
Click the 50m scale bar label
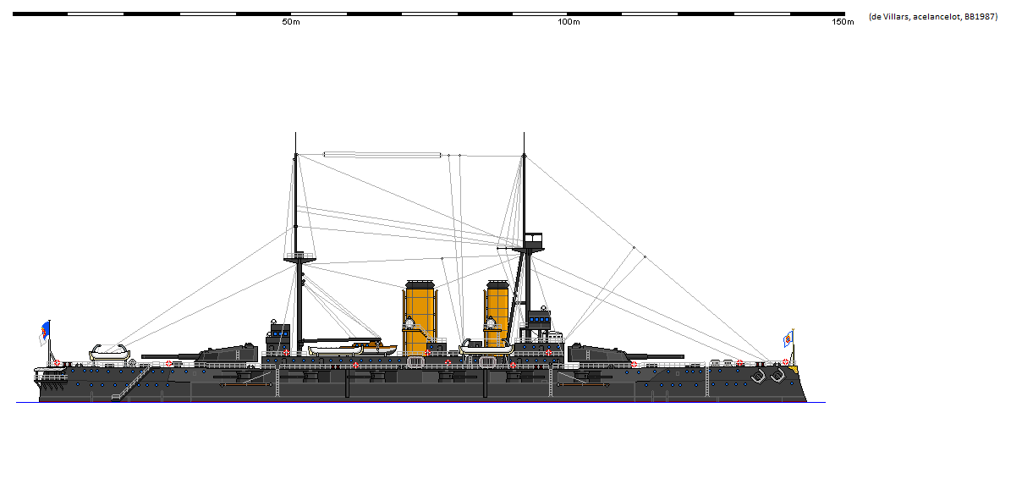(290, 22)
